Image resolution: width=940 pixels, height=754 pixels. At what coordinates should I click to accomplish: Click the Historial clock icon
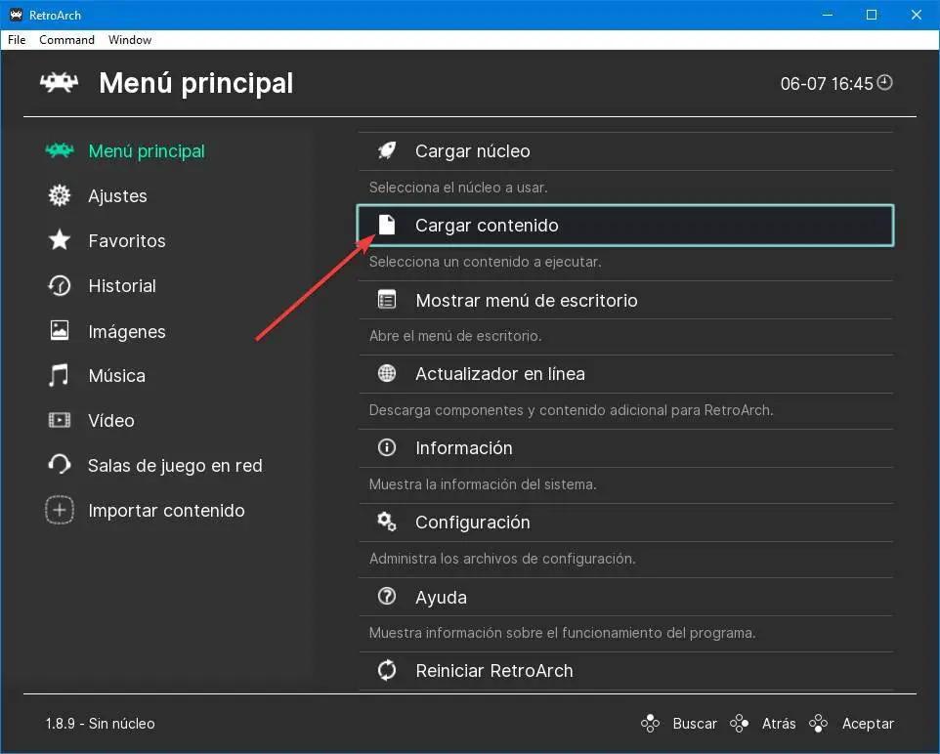(60, 285)
